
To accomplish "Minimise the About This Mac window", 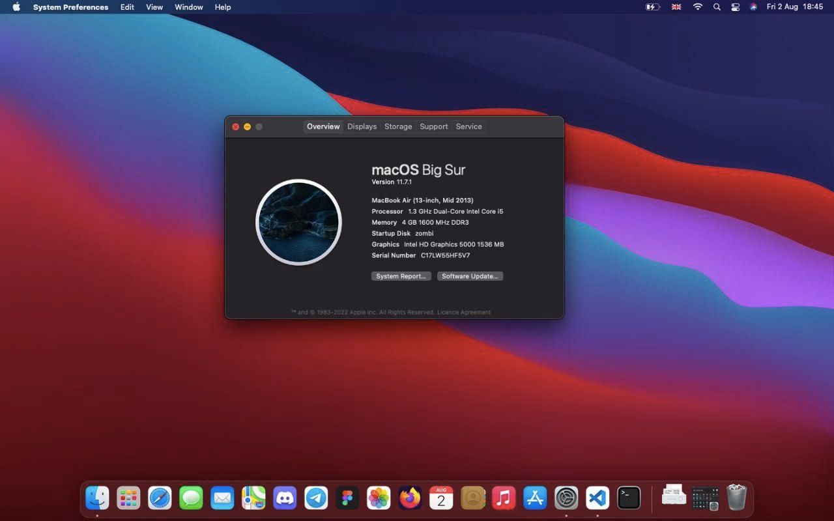I will 247,127.
